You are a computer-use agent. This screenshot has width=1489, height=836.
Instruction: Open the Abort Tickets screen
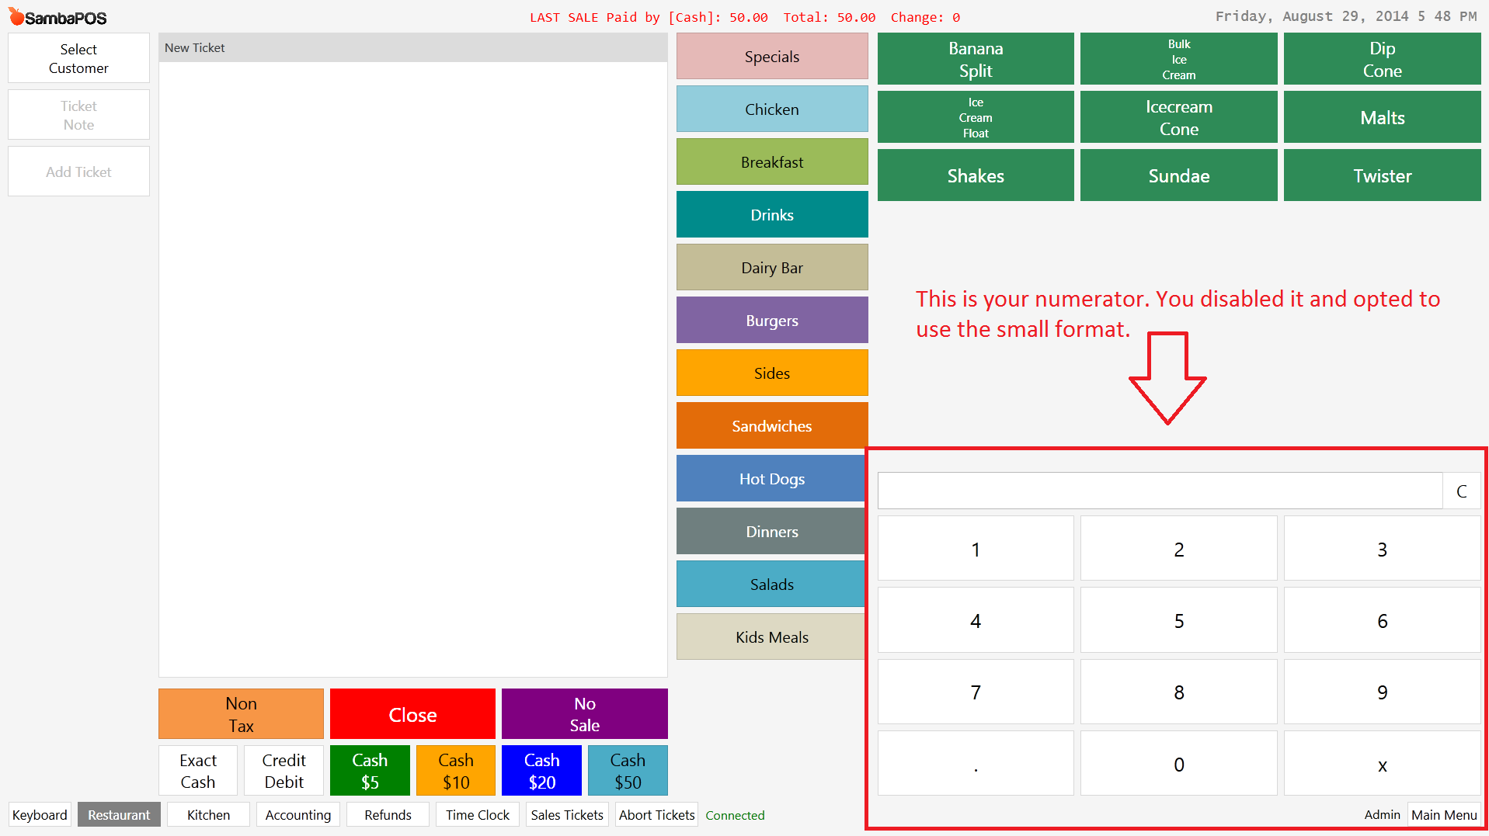tap(656, 815)
